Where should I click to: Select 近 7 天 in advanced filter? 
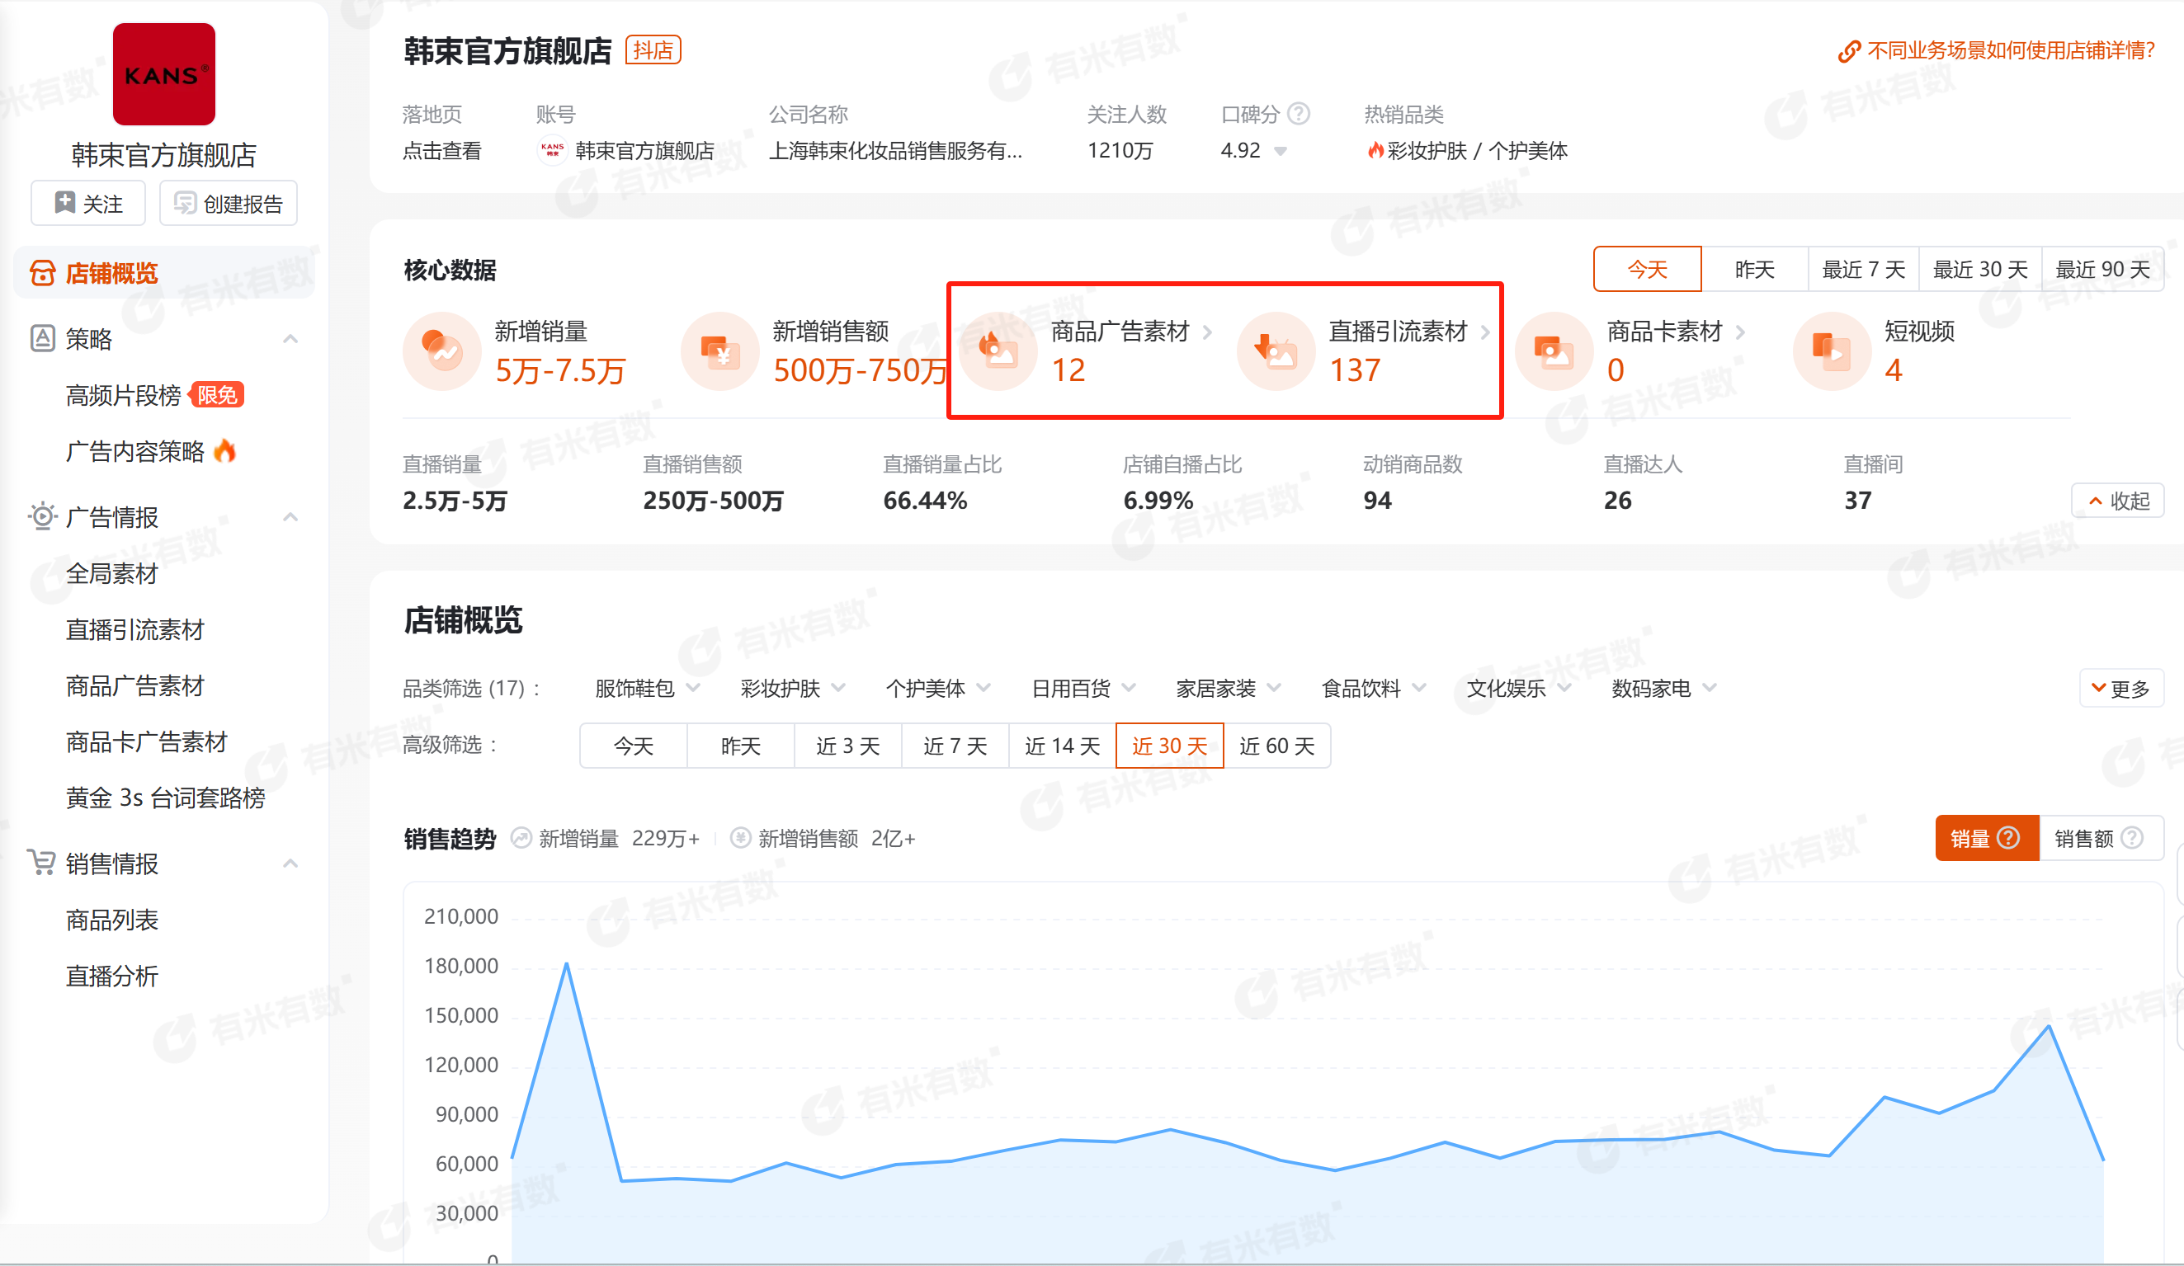click(954, 746)
